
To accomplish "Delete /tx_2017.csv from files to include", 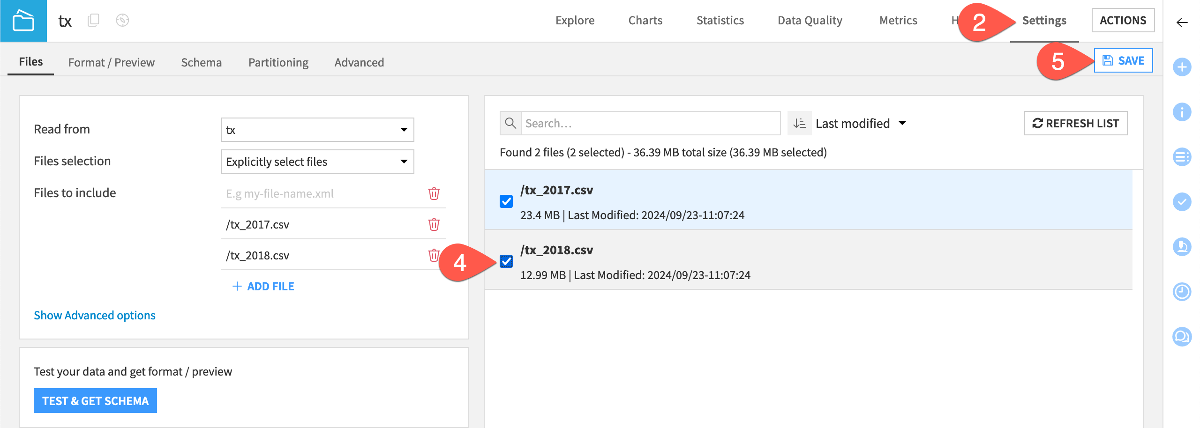I will (434, 224).
